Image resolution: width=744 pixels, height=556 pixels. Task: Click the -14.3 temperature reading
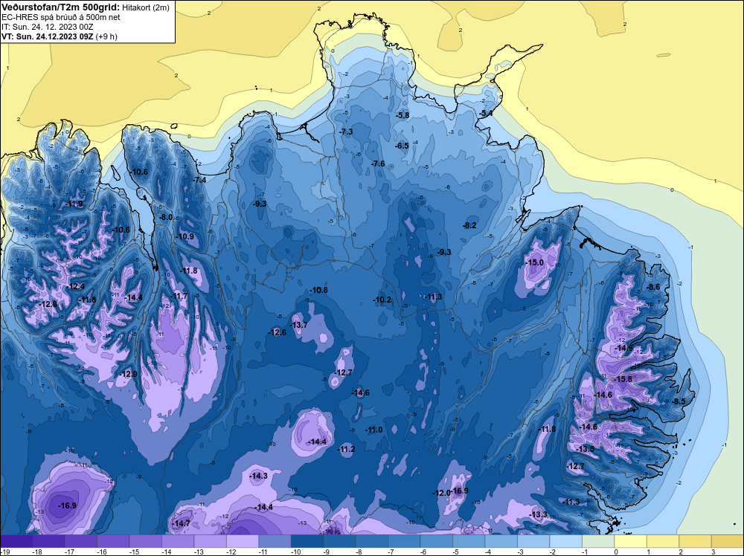pyautogui.click(x=259, y=476)
